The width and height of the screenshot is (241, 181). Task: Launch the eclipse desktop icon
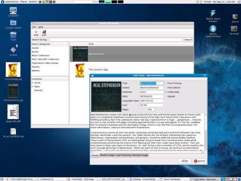tap(14, 49)
